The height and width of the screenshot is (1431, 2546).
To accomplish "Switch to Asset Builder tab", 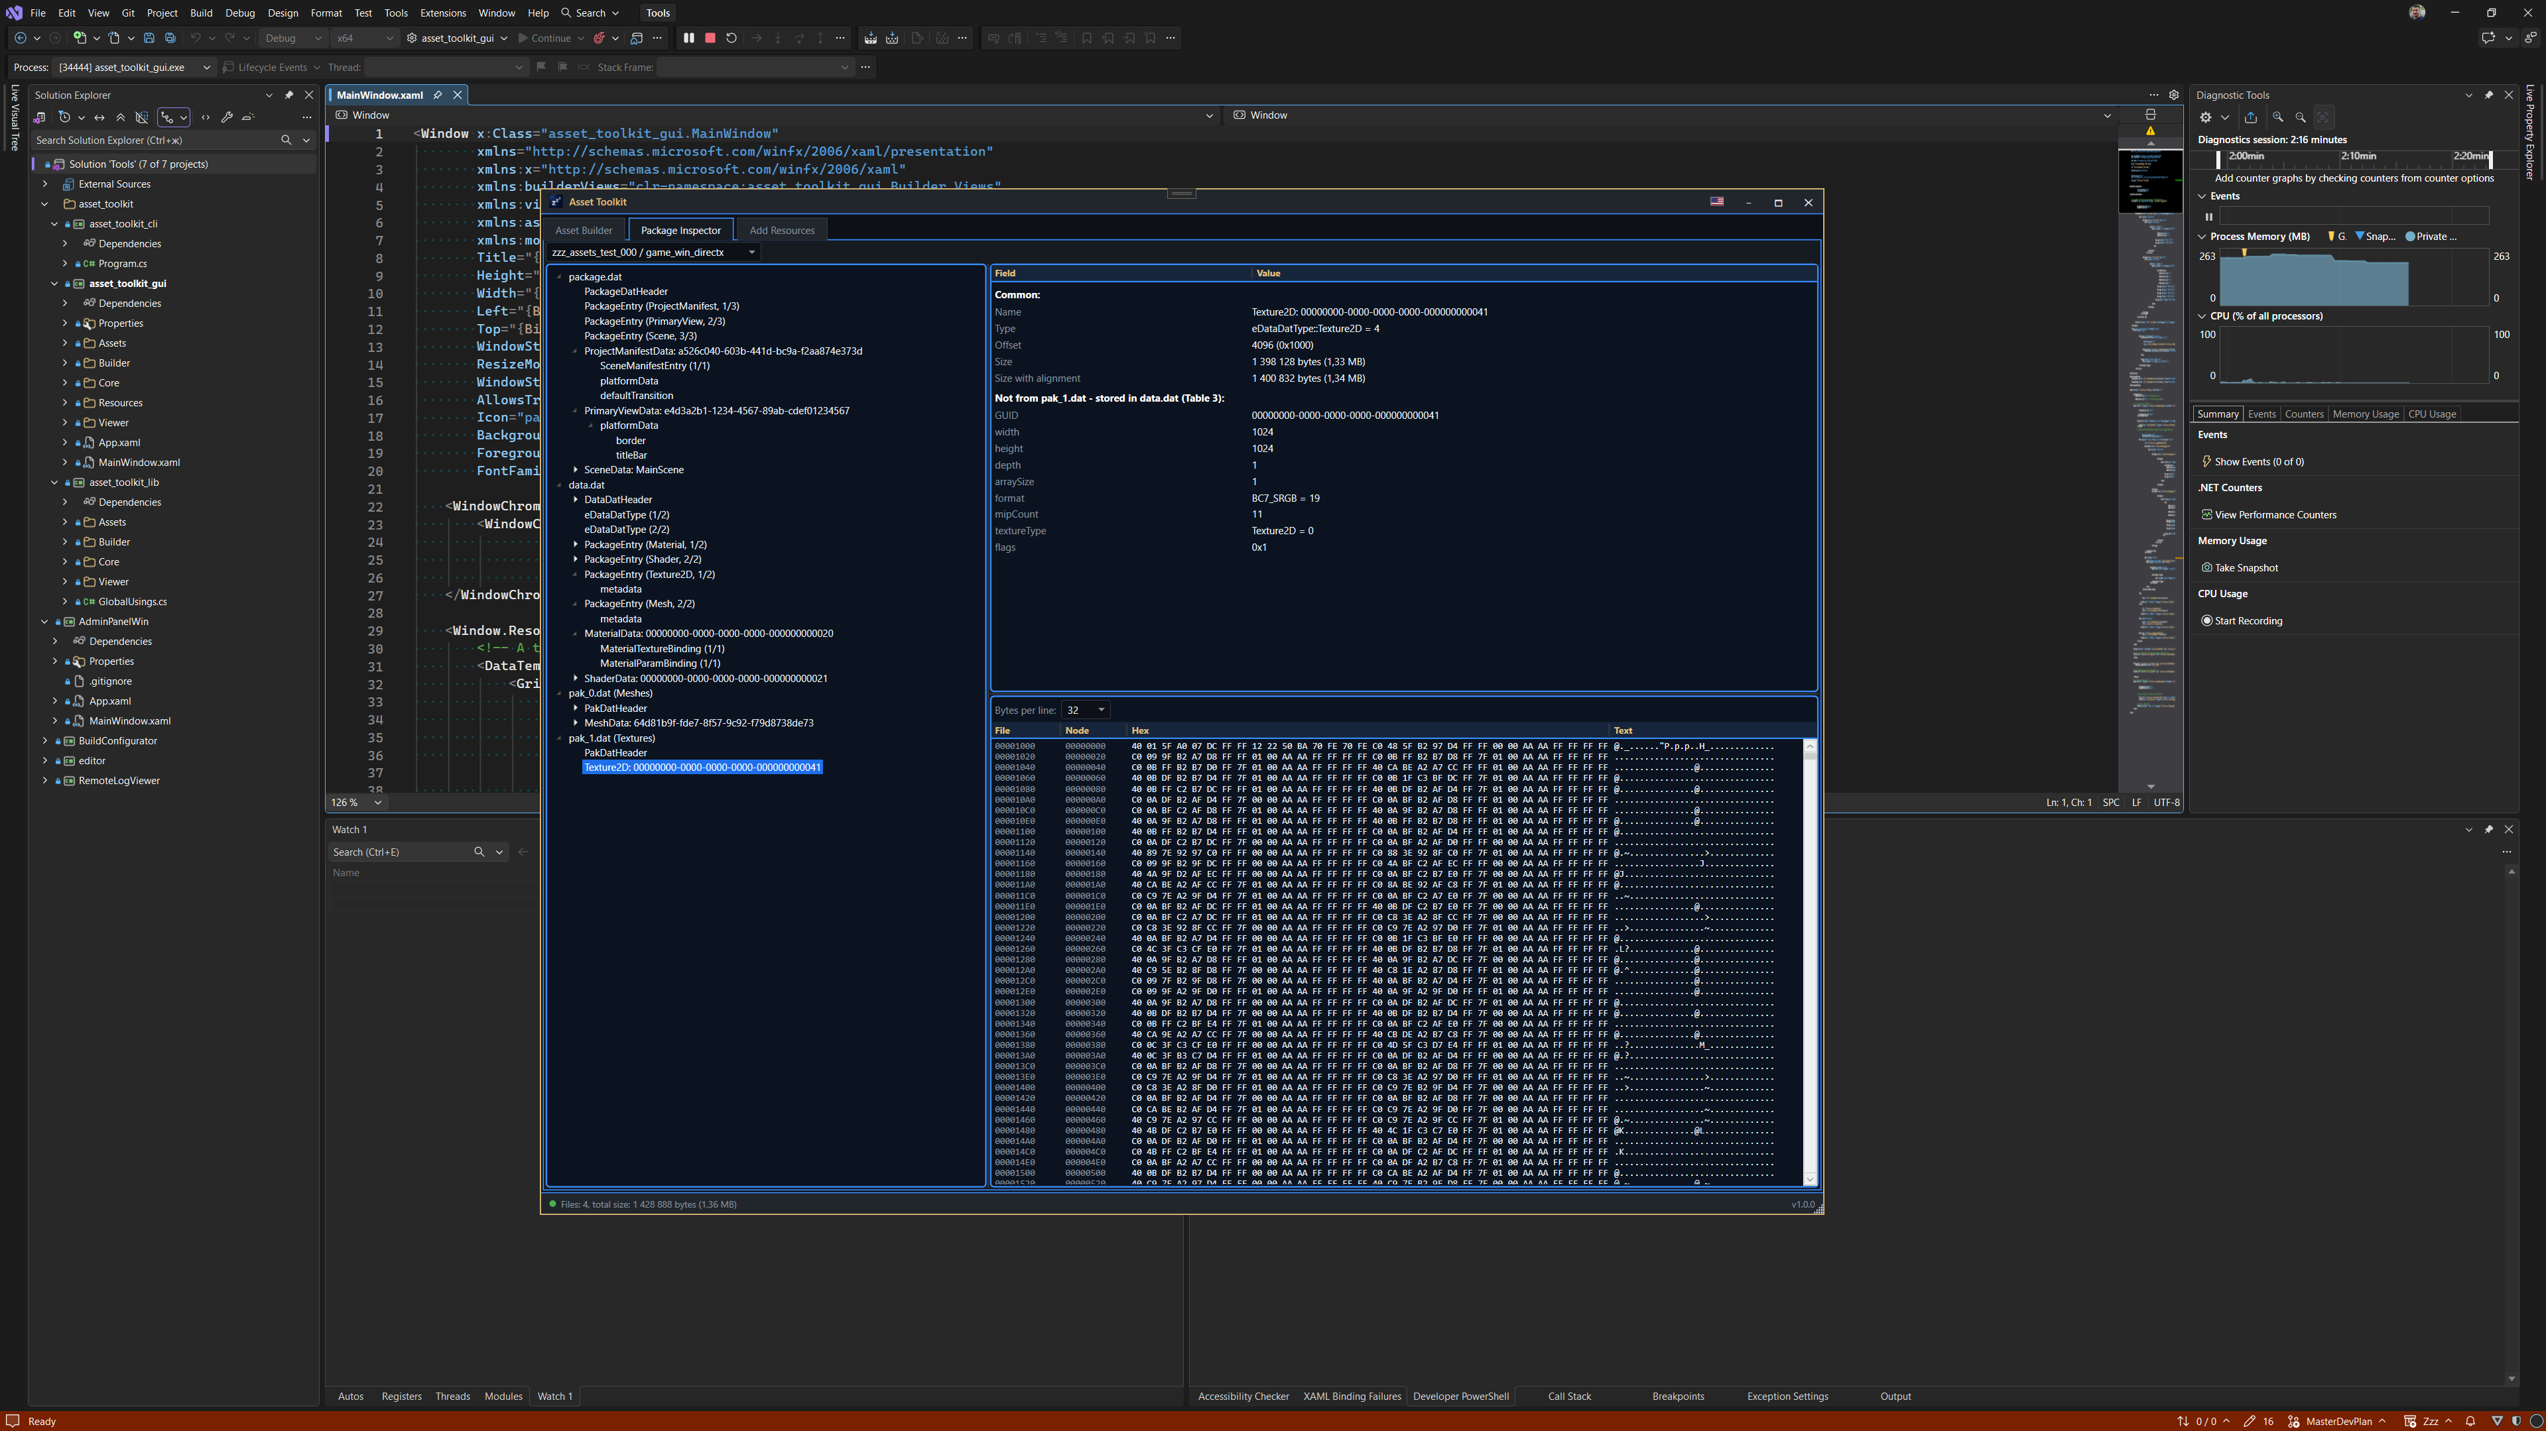I will pyautogui.click(x=583, y=230).
